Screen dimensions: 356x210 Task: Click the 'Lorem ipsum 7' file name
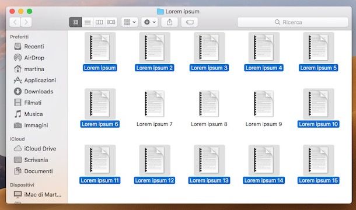[155, 124]
